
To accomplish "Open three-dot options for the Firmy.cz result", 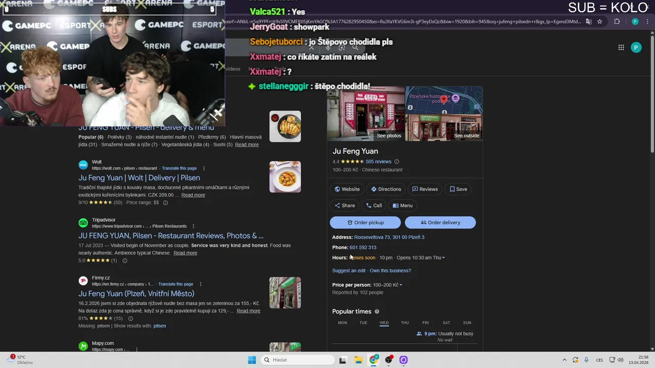I will click(200, 284).
